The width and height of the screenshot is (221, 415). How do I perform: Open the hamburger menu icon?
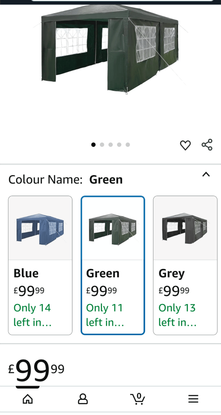click(193, 399)
